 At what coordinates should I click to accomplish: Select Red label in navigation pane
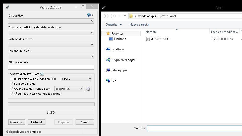coord(114,81)
